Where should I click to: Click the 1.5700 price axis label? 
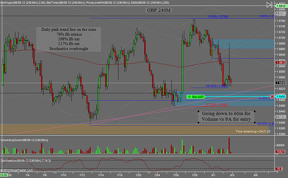[x=281, y=38]
